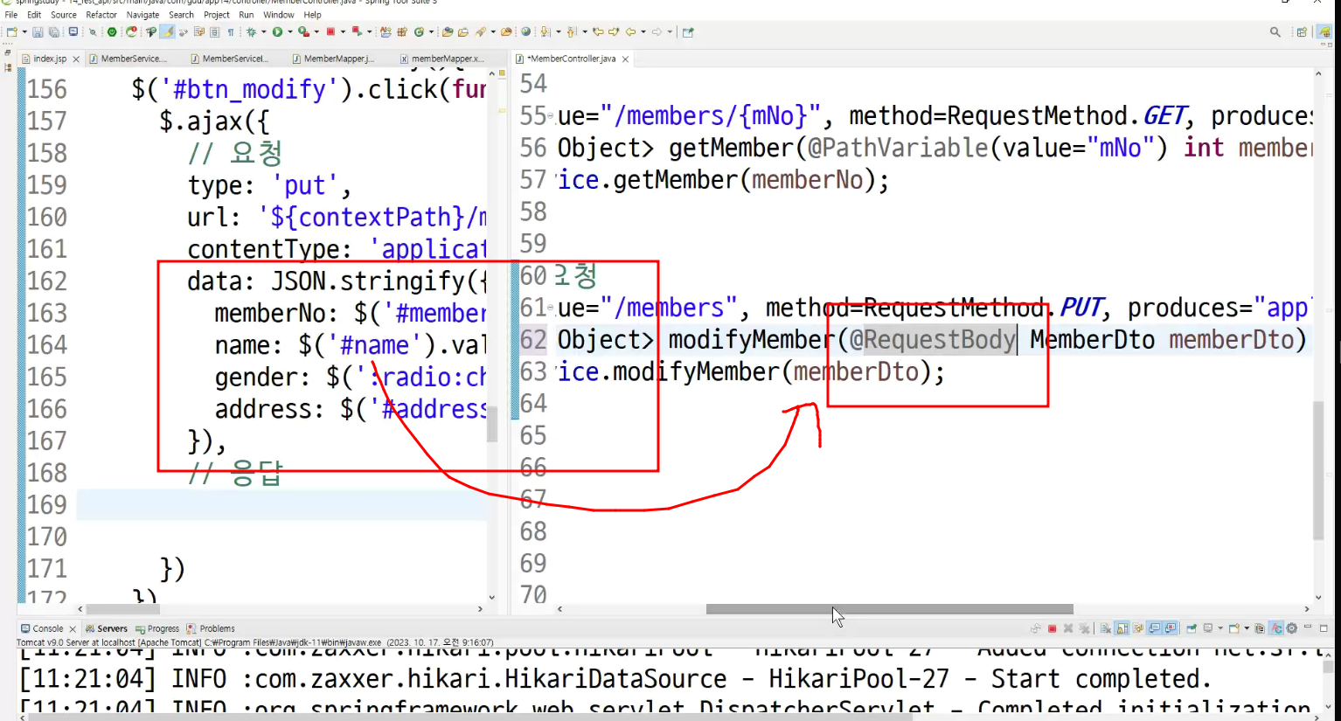Click the Relaunch application icon

(131, 32)
